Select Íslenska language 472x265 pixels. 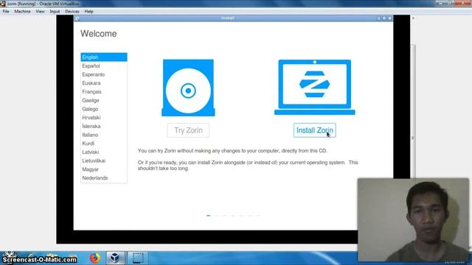pos(104,126)
